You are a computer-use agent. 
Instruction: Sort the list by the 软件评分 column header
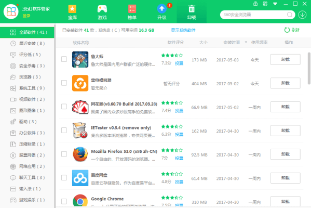click(175, 43)
